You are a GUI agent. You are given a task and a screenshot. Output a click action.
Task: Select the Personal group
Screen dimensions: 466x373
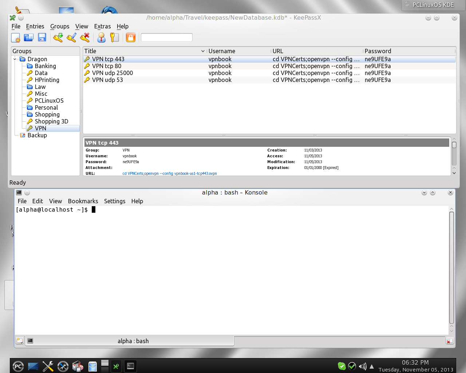[46, 107]
